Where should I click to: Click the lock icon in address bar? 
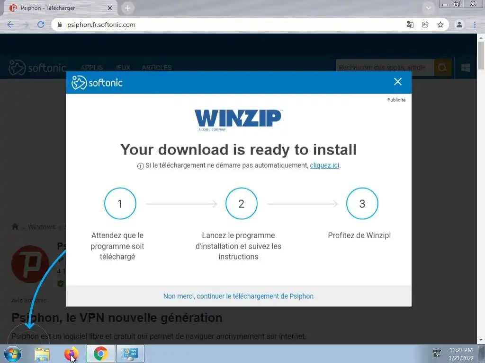pyautogui.click(x=60, y=25)
